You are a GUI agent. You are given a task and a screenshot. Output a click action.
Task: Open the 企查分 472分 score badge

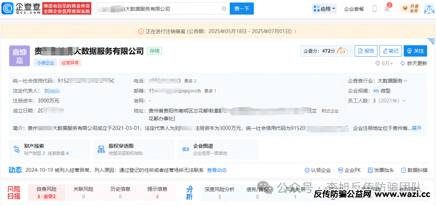pyautogui.click(x=326, y=51)
